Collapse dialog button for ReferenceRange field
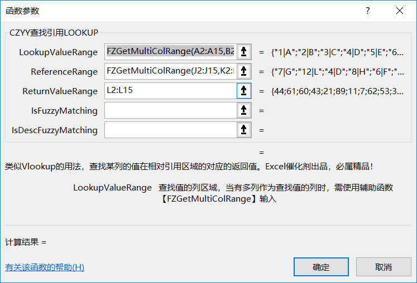 pos(244,71)
